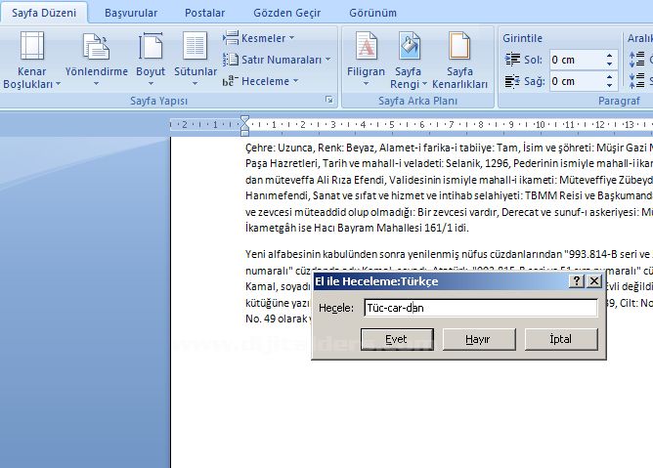653x468 pixels.
Task: Click the Heceleme hyphenation icon
Action: 231,81
